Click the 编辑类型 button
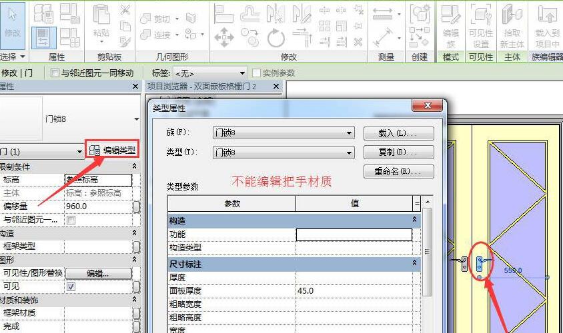Image resolution: width=563 pixels, height=333 pixels. tap(112, 150)
